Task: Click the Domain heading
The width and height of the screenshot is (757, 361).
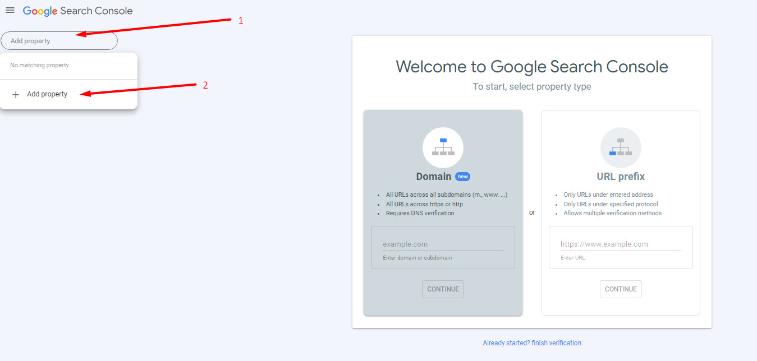Action: click(x=434, y=177)
